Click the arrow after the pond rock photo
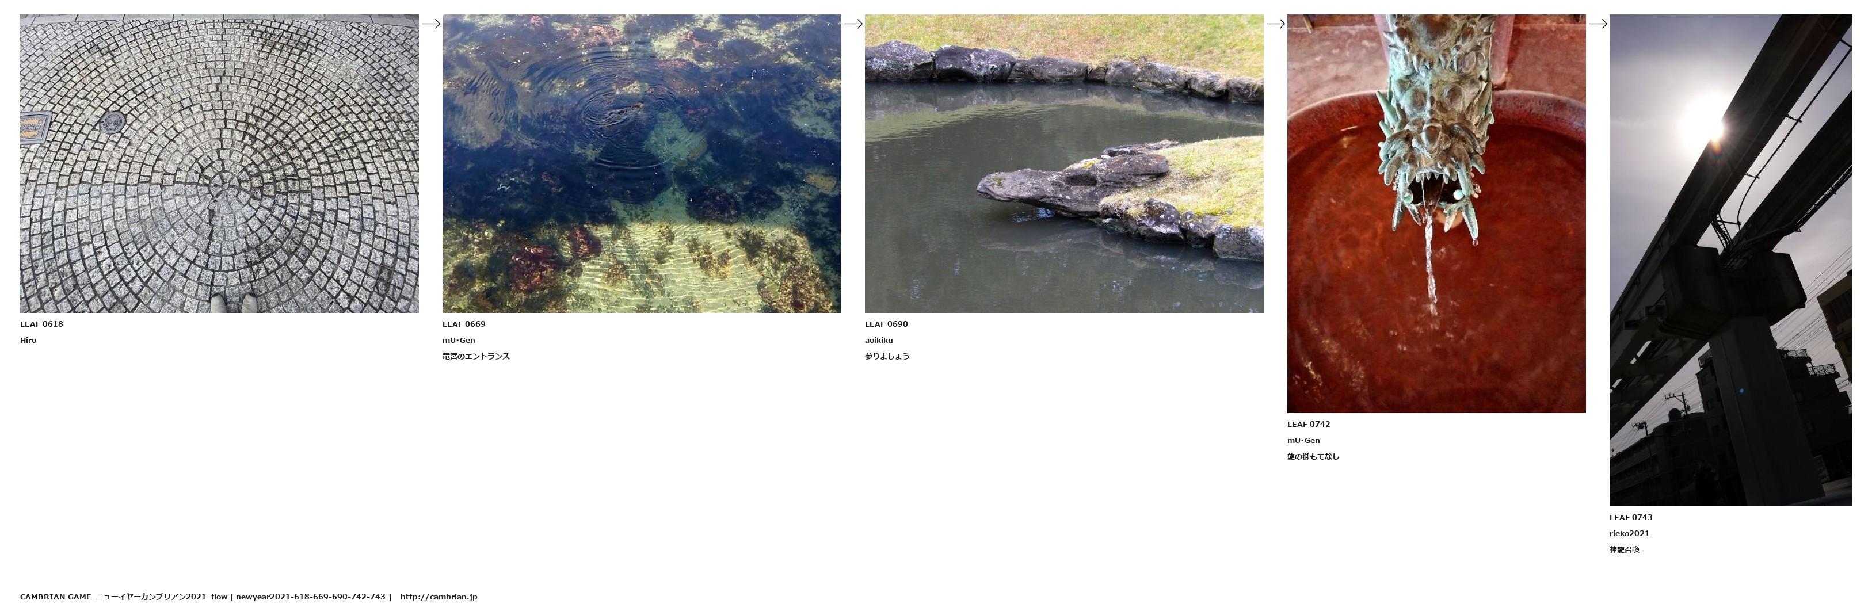 1275,24
